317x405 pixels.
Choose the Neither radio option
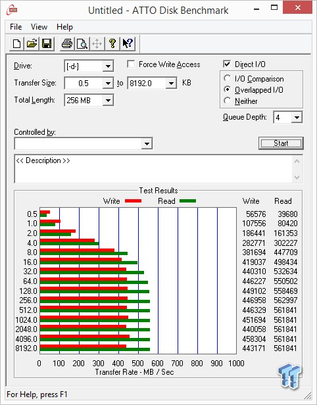[228, 101]
